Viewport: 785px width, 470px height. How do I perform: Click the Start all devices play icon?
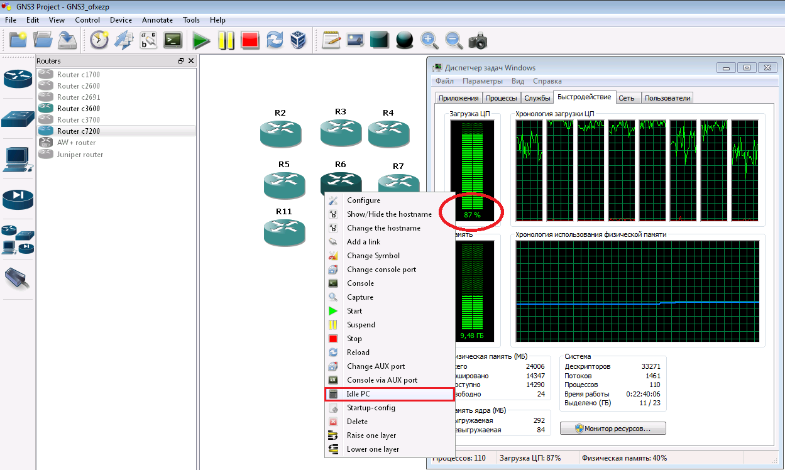click(201, 40)
